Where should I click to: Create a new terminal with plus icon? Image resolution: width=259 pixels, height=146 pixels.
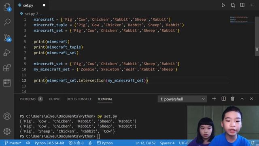click(214, 99)
